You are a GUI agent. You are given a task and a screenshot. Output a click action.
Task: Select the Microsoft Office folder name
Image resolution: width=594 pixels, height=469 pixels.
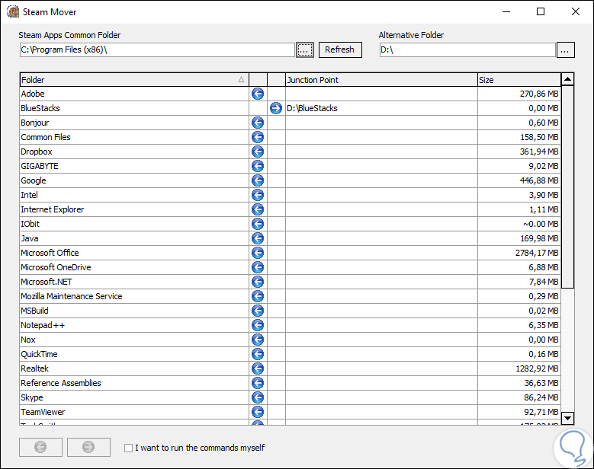[x=50, y=253]
